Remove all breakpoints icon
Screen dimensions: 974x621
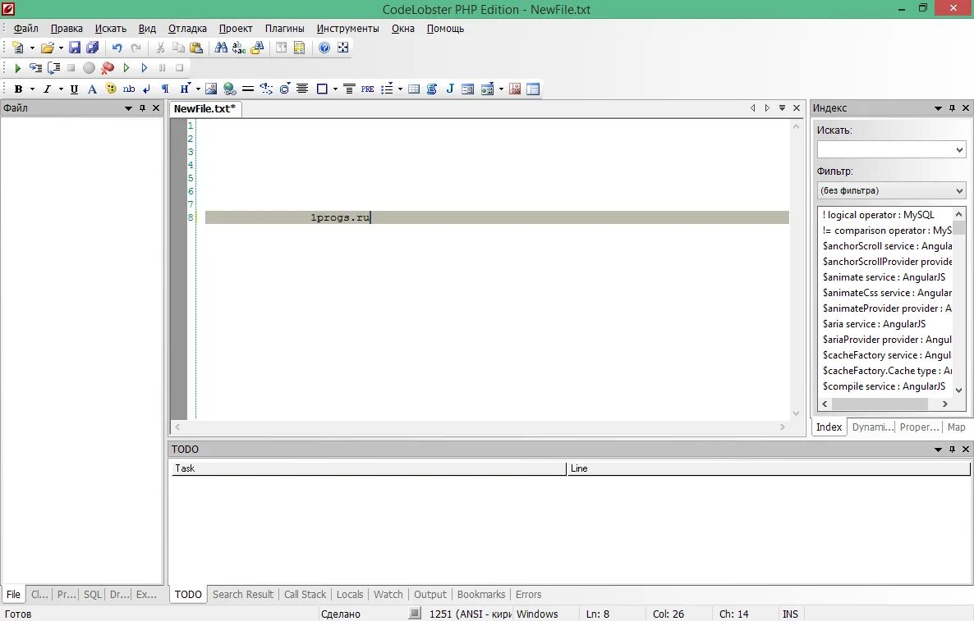coord(108,68)
